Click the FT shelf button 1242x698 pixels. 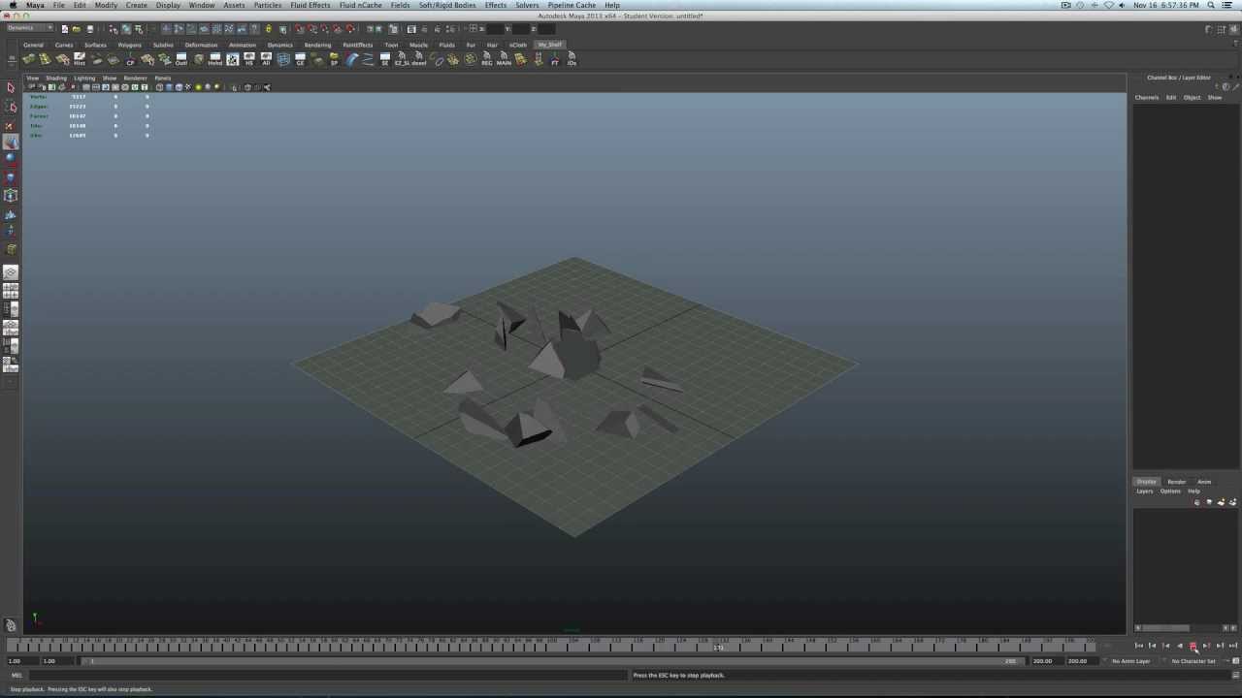pos(555,59)
